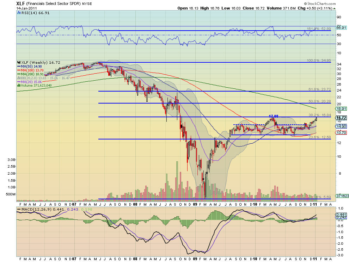Click the blue MA(50) legend line swatch
The width and height of the screenshot is (349, 262).
(x=19, y=67)
